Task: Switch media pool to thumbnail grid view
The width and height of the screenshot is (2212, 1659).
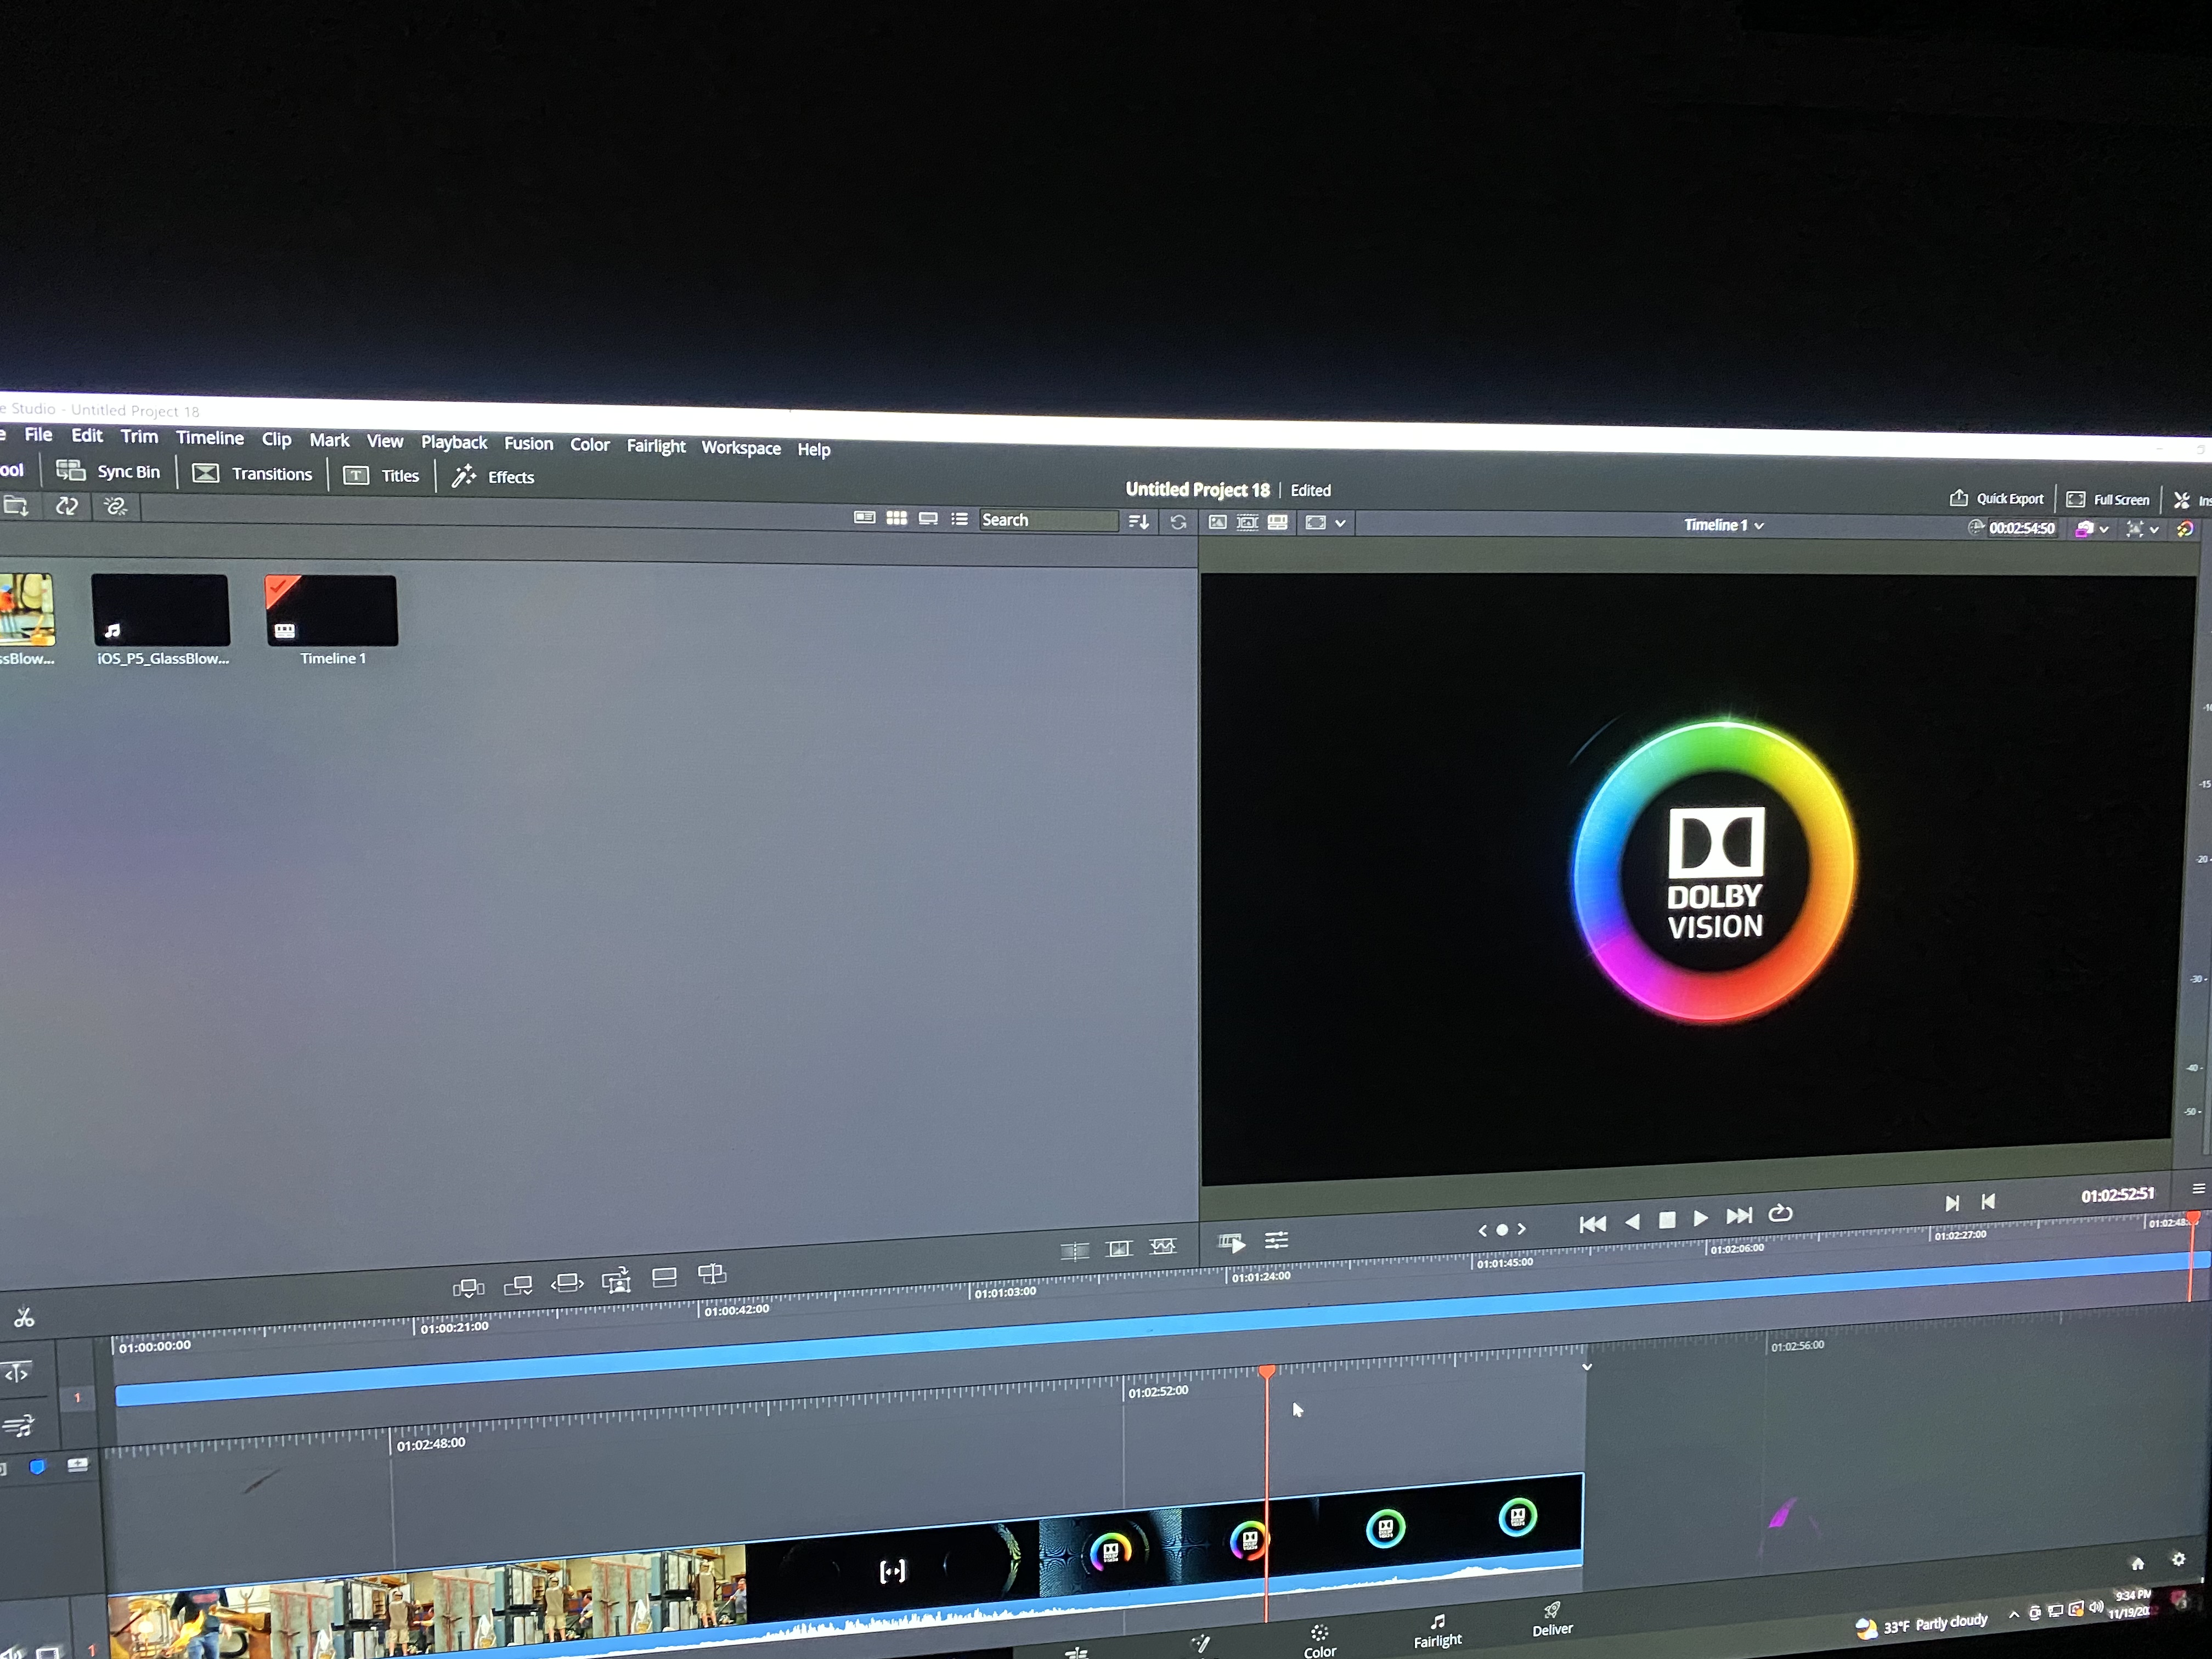Action: (897, 518)
